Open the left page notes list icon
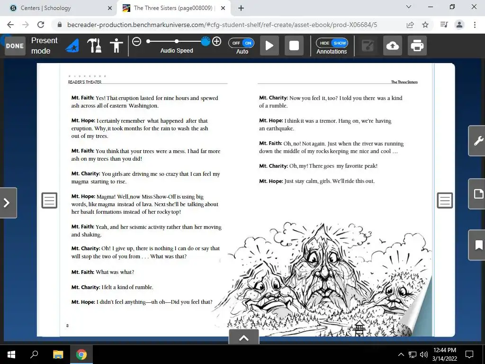This screenshot has width=485, height=364. [x=49, y=200]
